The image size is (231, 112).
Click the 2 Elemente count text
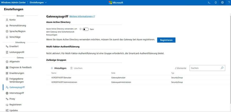tap(180, 68)
